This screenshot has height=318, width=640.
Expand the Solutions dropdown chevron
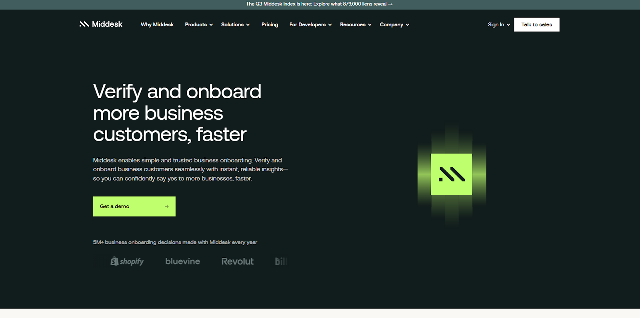(248, 25)
